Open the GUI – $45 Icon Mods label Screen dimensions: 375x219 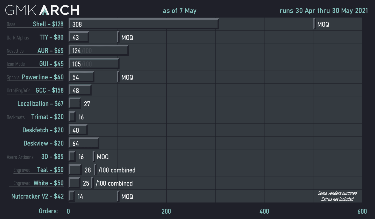(x=51, y=64)
